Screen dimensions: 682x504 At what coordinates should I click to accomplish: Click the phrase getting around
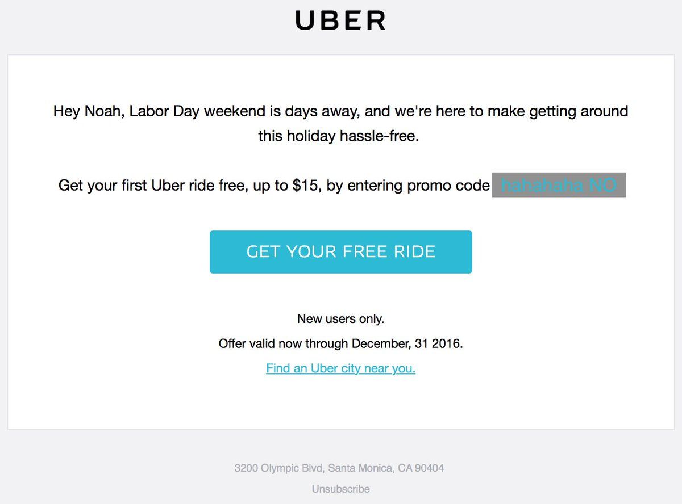tap(579, 111)
